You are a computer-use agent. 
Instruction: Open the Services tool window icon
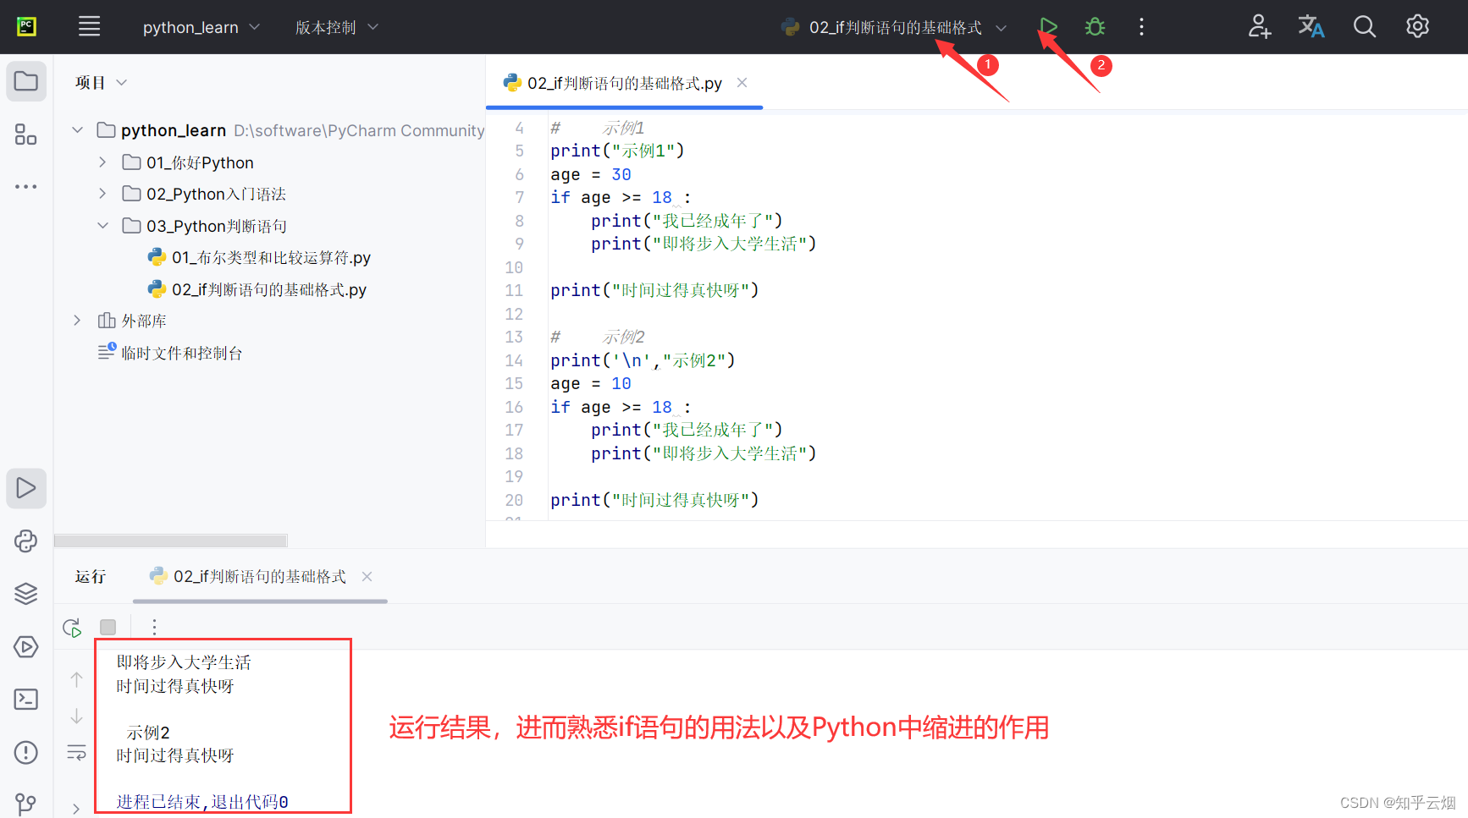click(26, 647)
